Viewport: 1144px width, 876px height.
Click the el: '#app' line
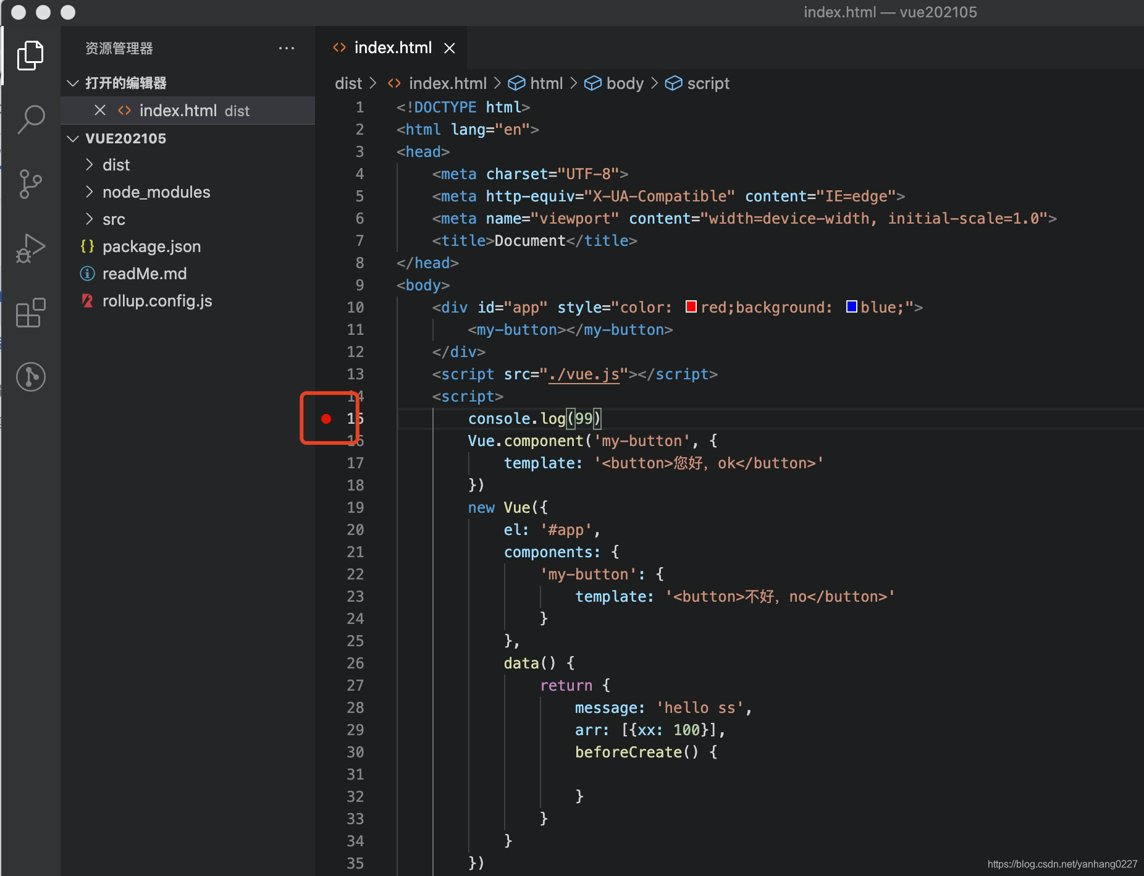pyautogui.click(x=552, y=530)
